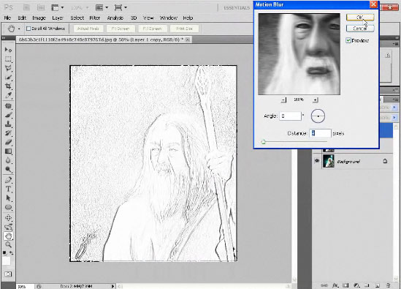Select the Eyedropper tool
This screenshot has width=401, height=289.
tap(8, 95)
